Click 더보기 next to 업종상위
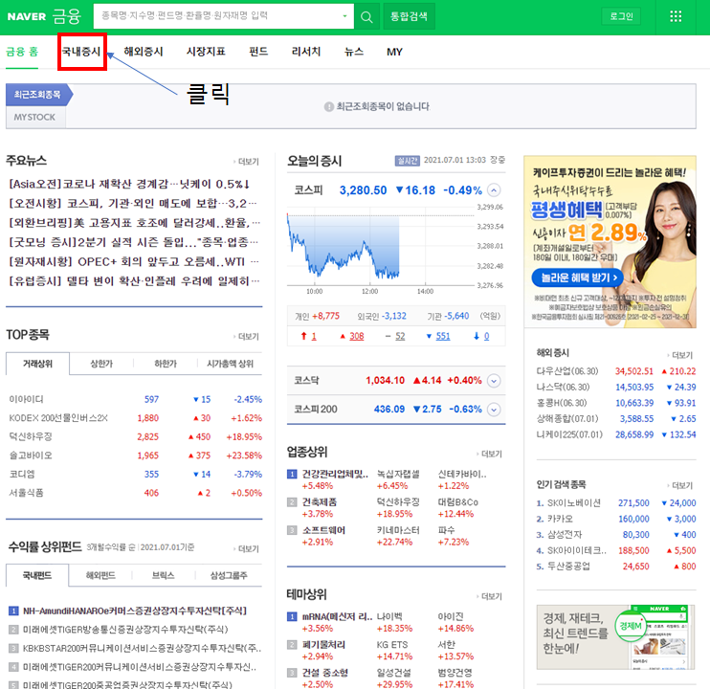The width and height of the screenshot is (710, 689). (490, 454)
